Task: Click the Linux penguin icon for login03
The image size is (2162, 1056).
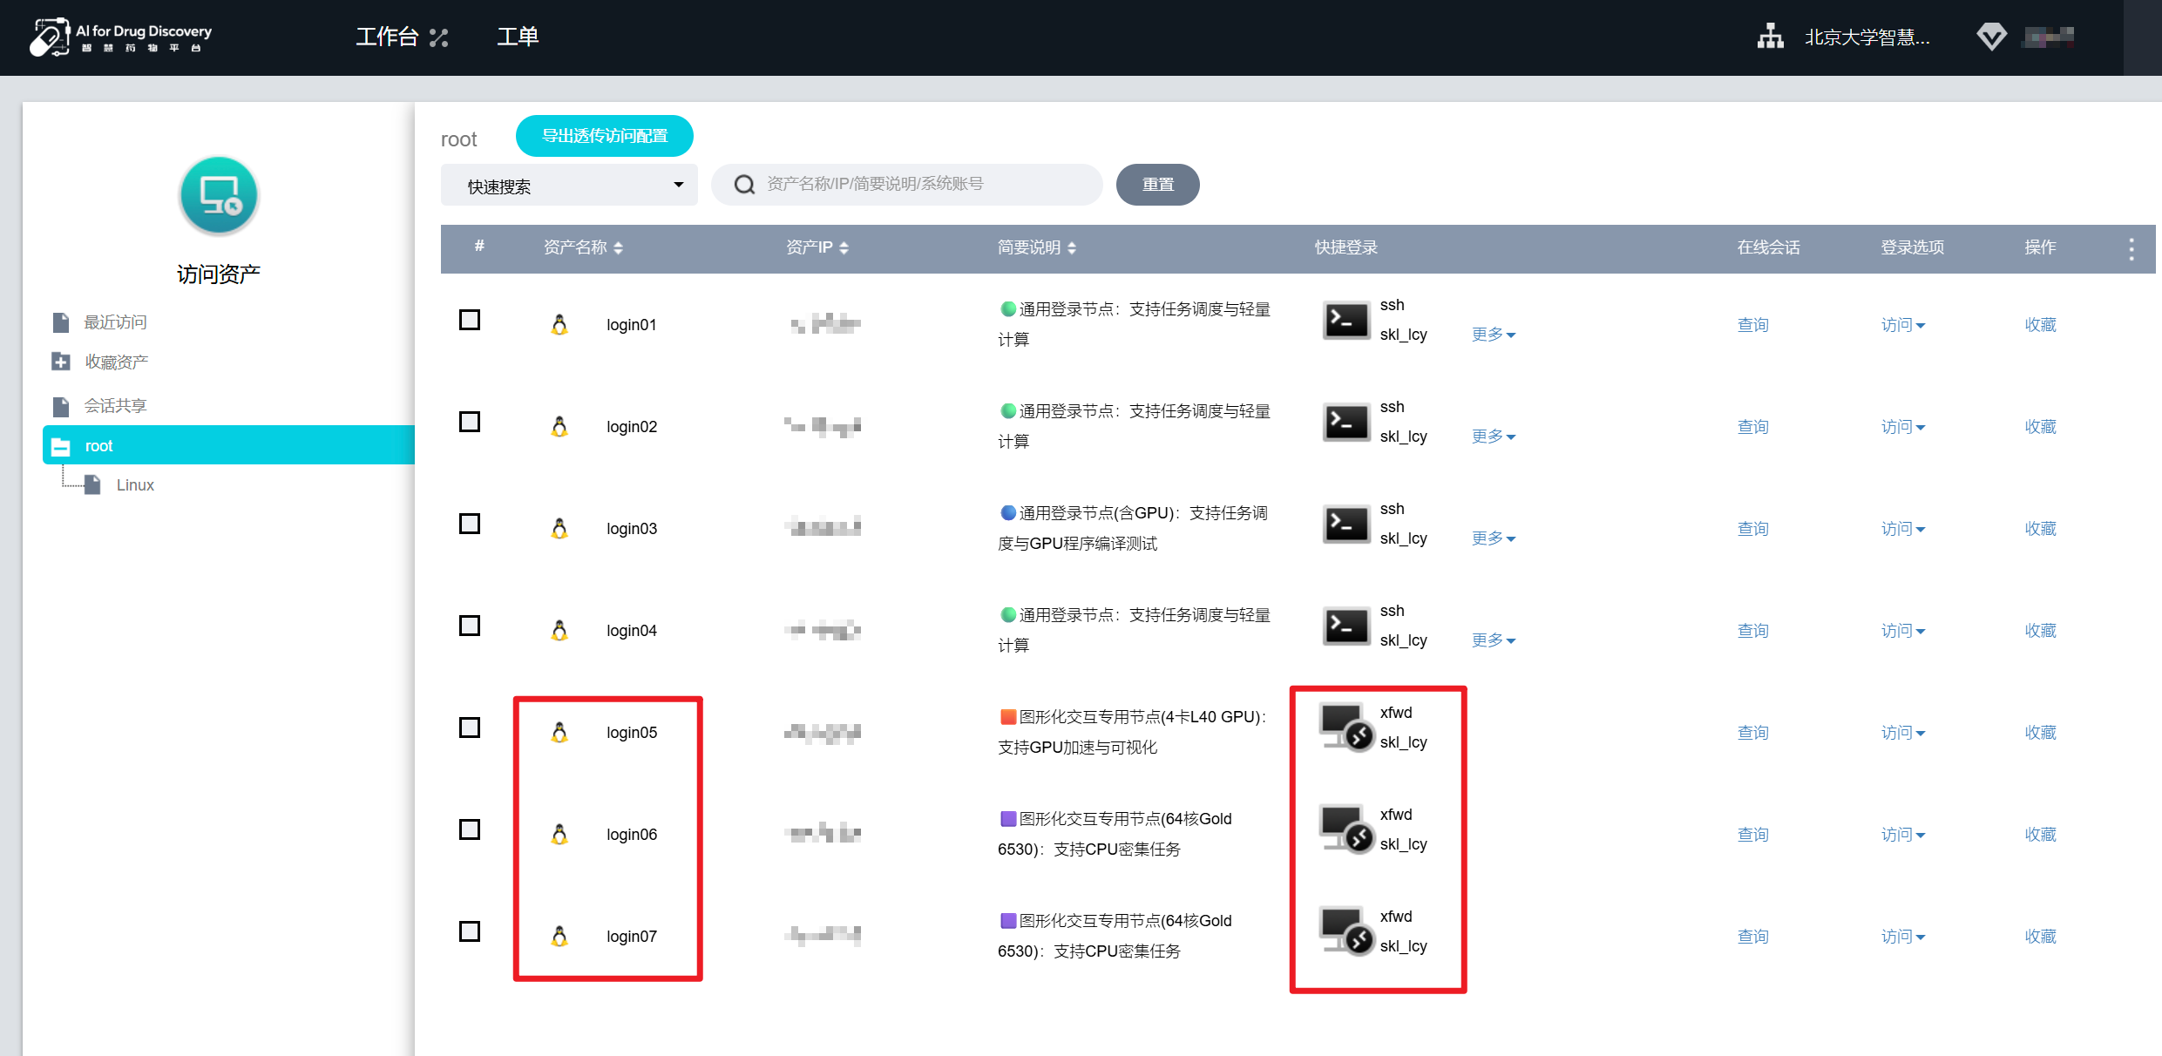Action: click(x=559, y=528)
